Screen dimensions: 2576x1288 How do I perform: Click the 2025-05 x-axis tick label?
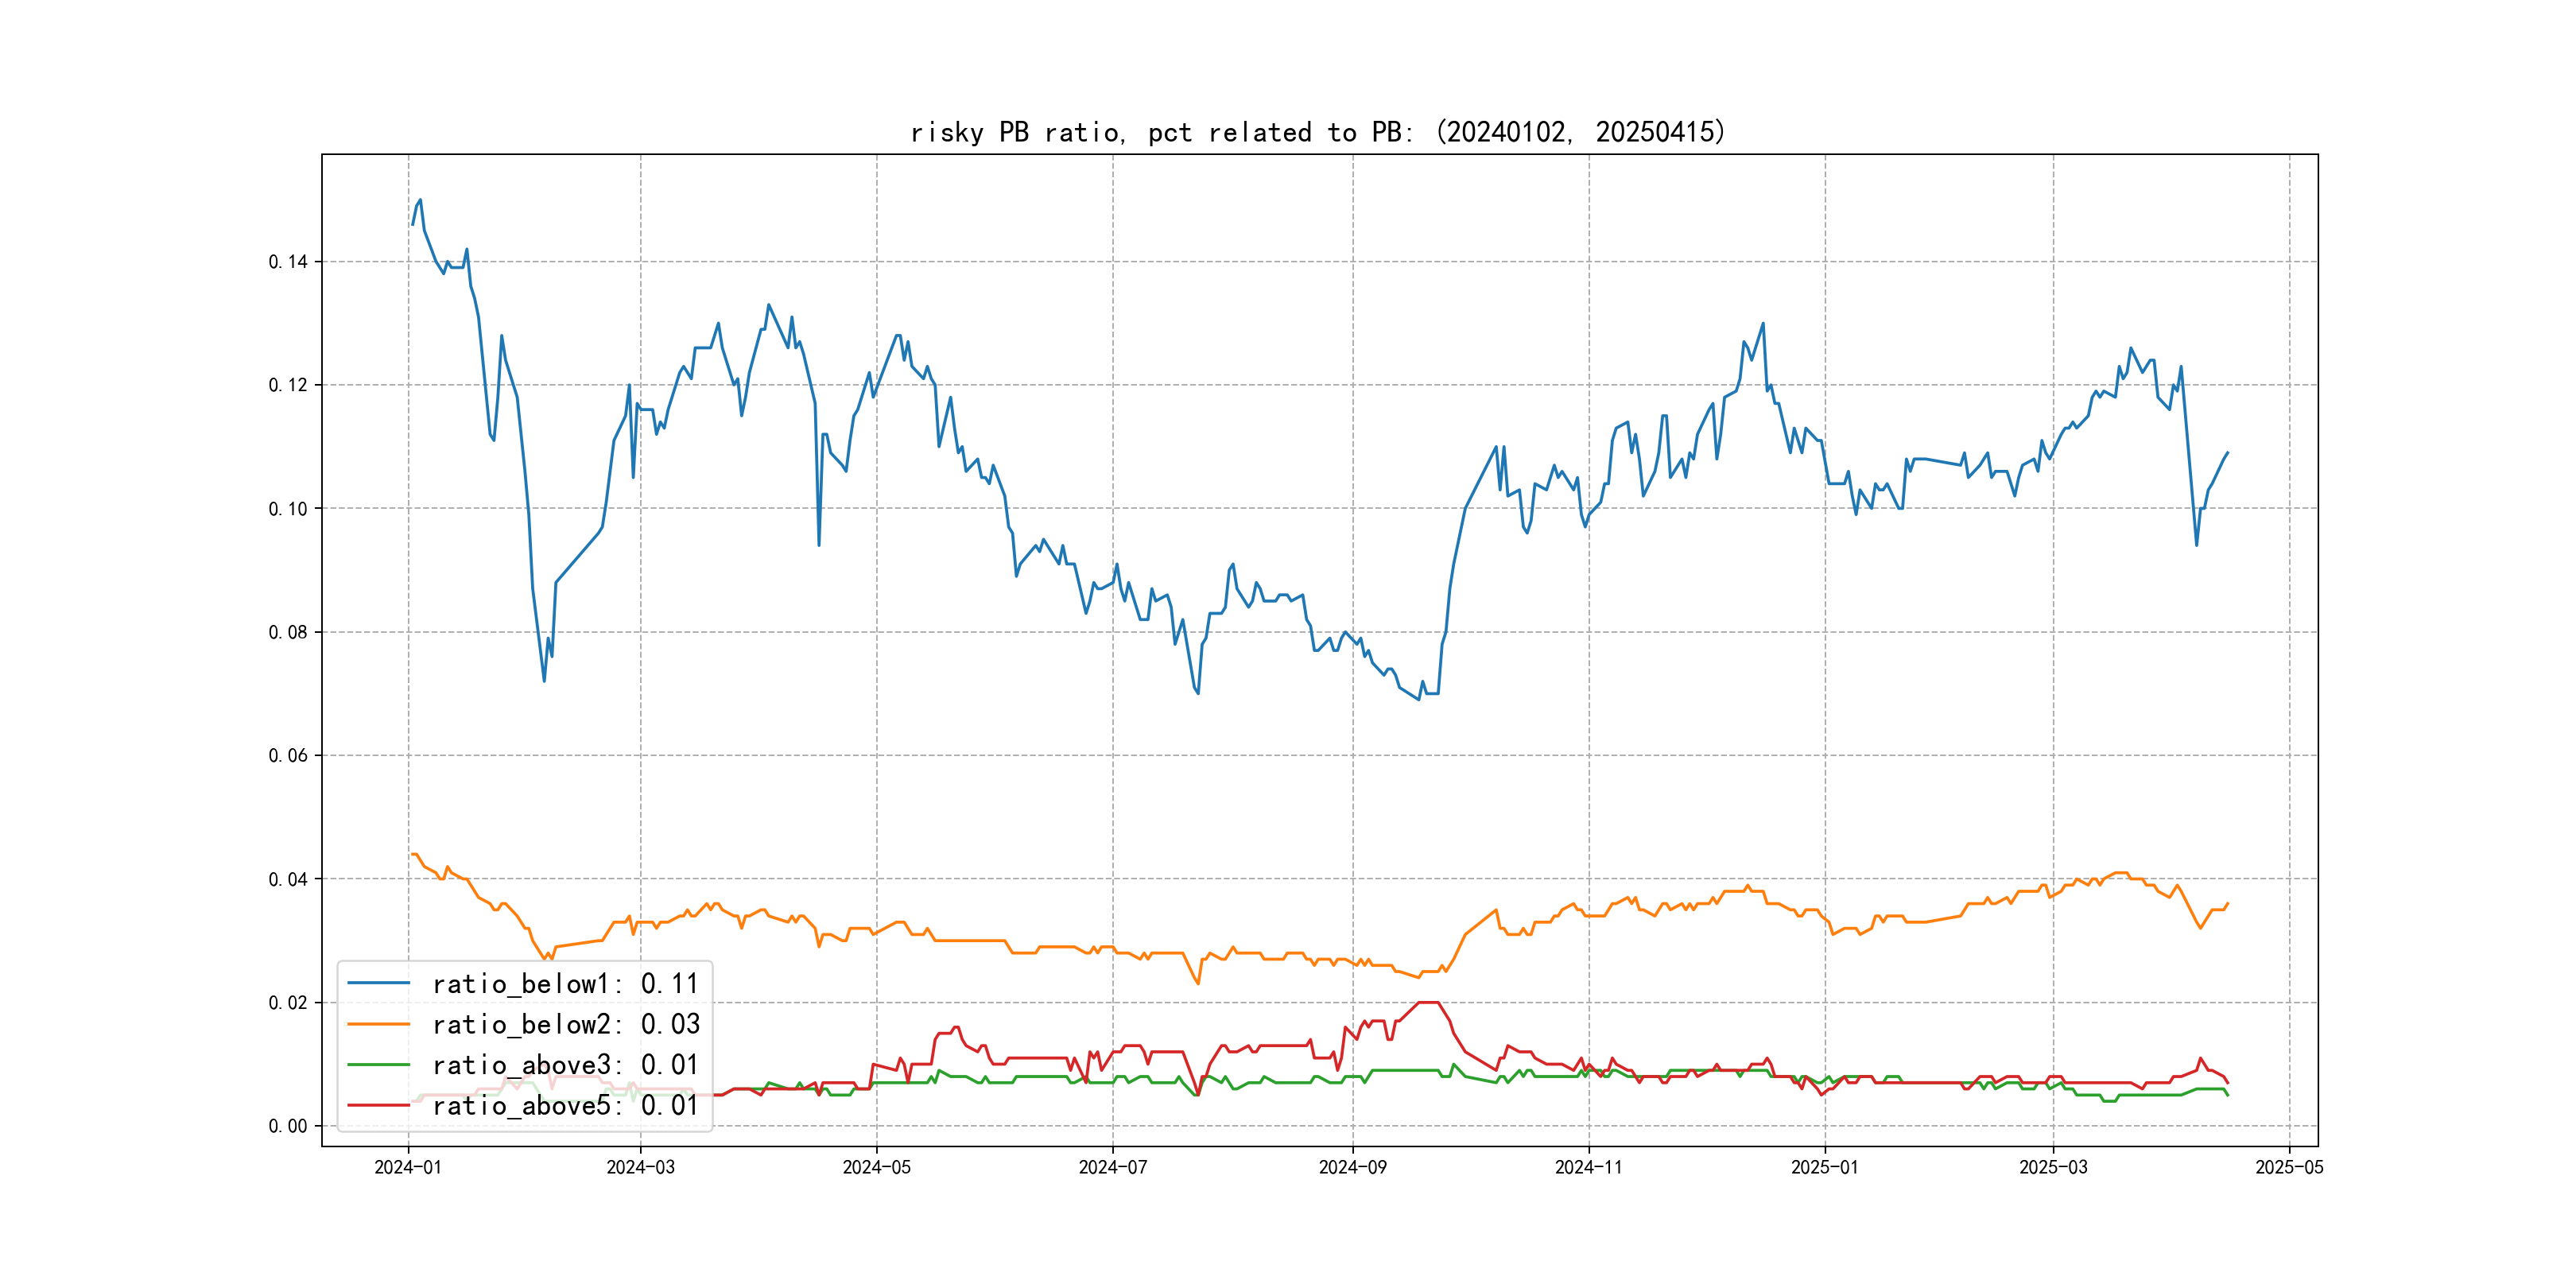pos(2289,1167)
